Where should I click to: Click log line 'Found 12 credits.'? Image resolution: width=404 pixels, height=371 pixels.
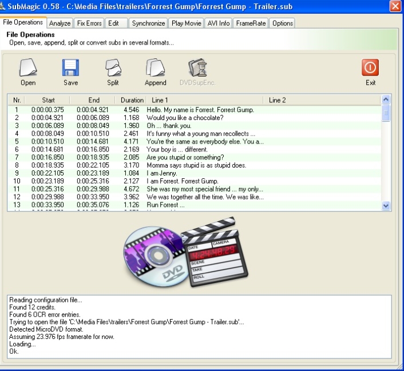pos(32,307)
